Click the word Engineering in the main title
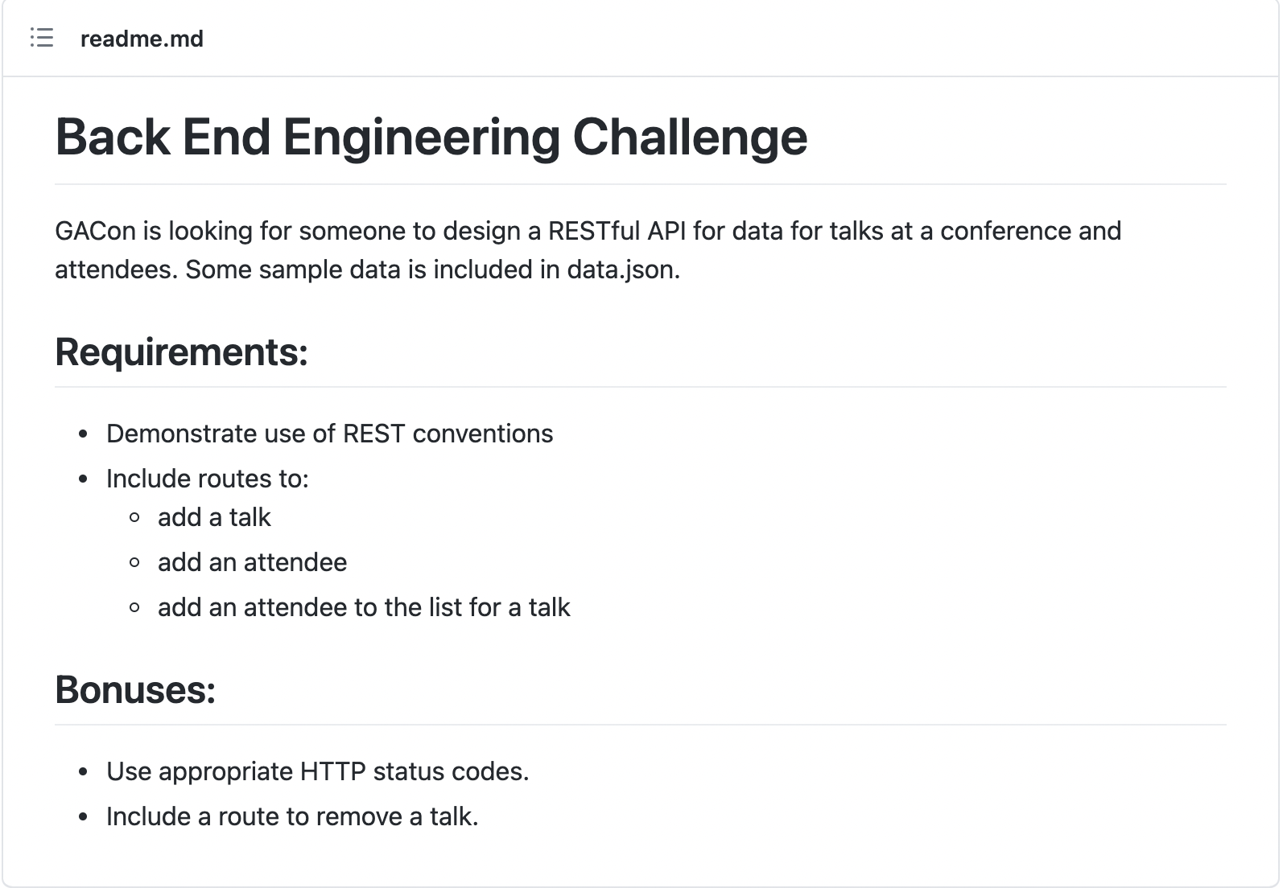This screenshot has height=888, width=1283. [x=421, y=137]
